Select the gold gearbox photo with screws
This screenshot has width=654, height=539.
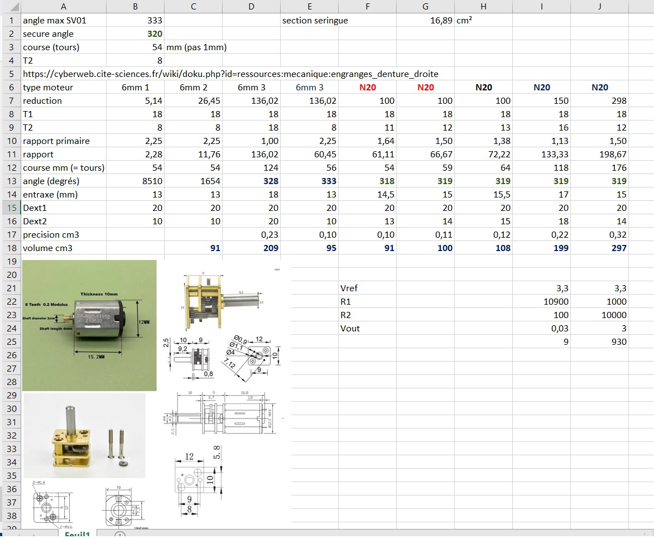(x=84, y=435)
